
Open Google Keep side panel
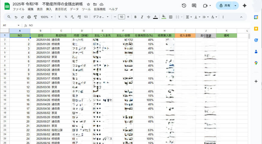[256, 28]
